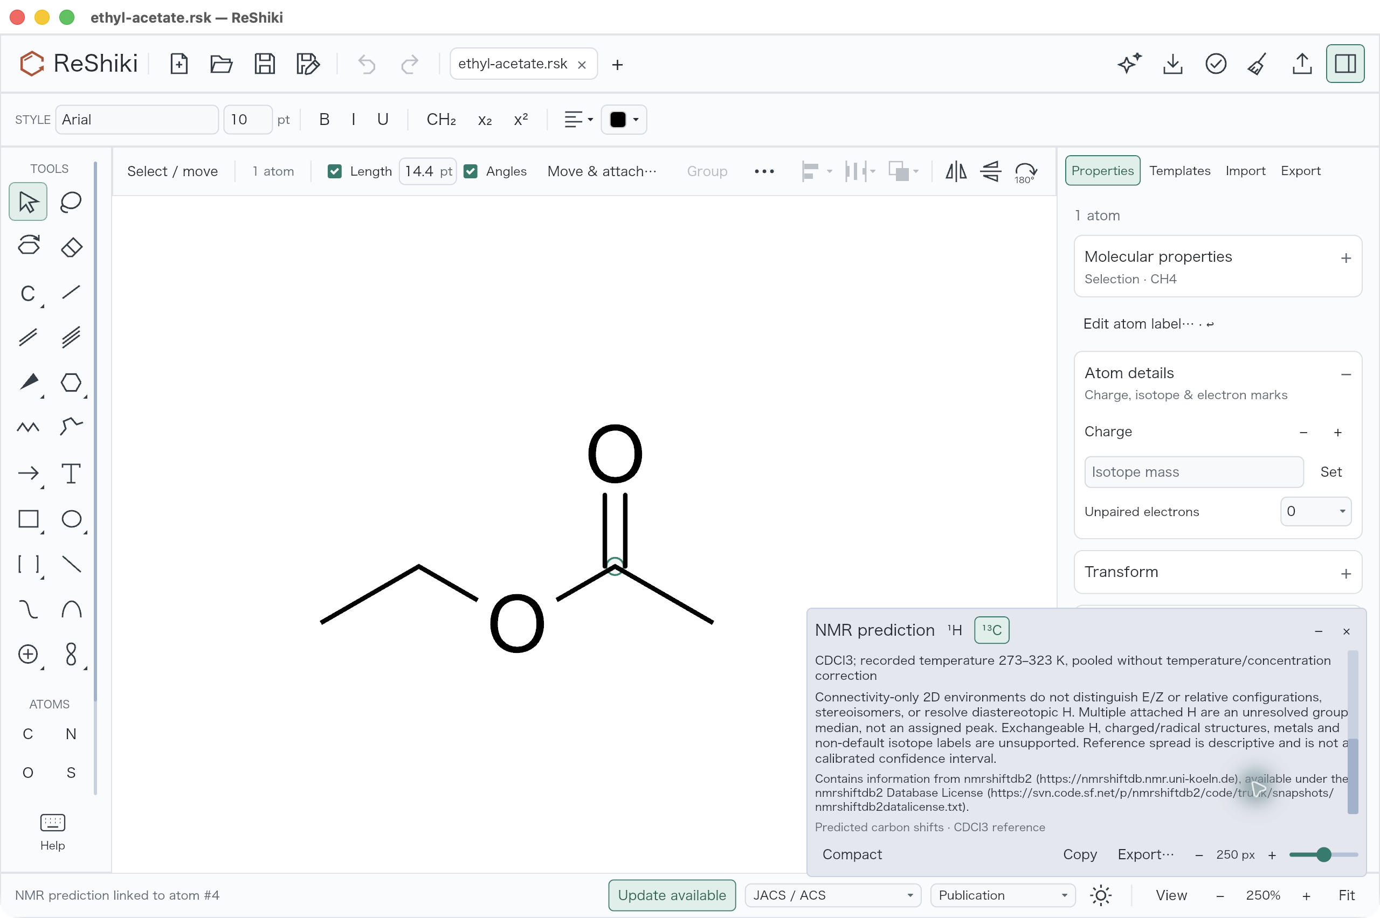
Task: Select the hexagon ring tool
Action: pos(71,382)
